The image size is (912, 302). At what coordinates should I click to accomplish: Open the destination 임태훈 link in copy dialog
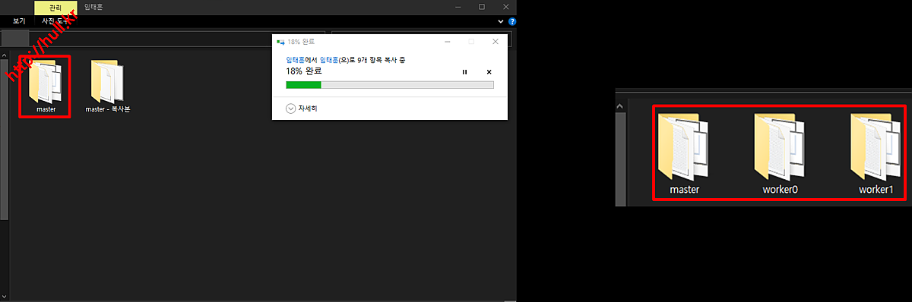pyautogui.click(x=330, y=59)
